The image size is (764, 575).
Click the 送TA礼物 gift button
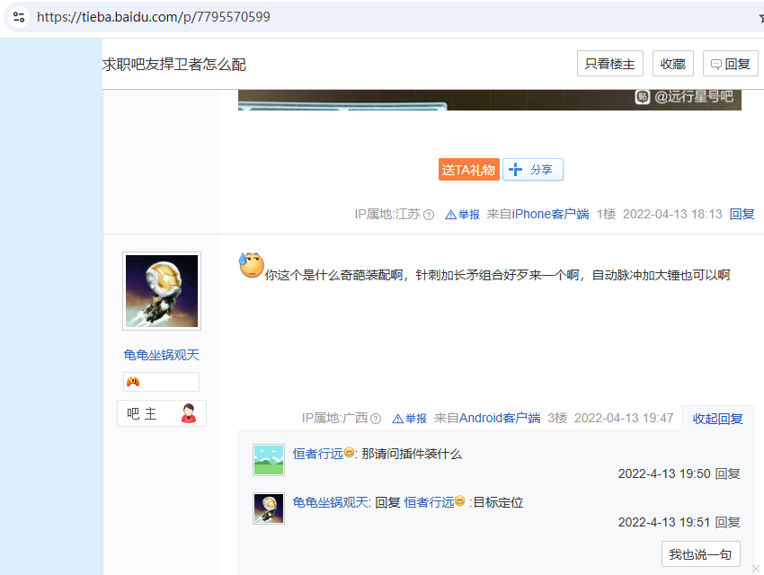pos(468,169)
